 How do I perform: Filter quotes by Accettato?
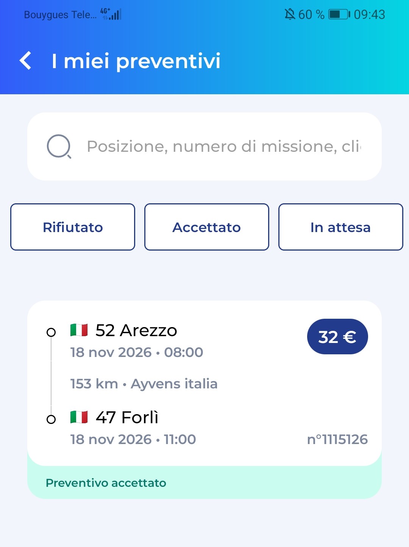(207, 227)
